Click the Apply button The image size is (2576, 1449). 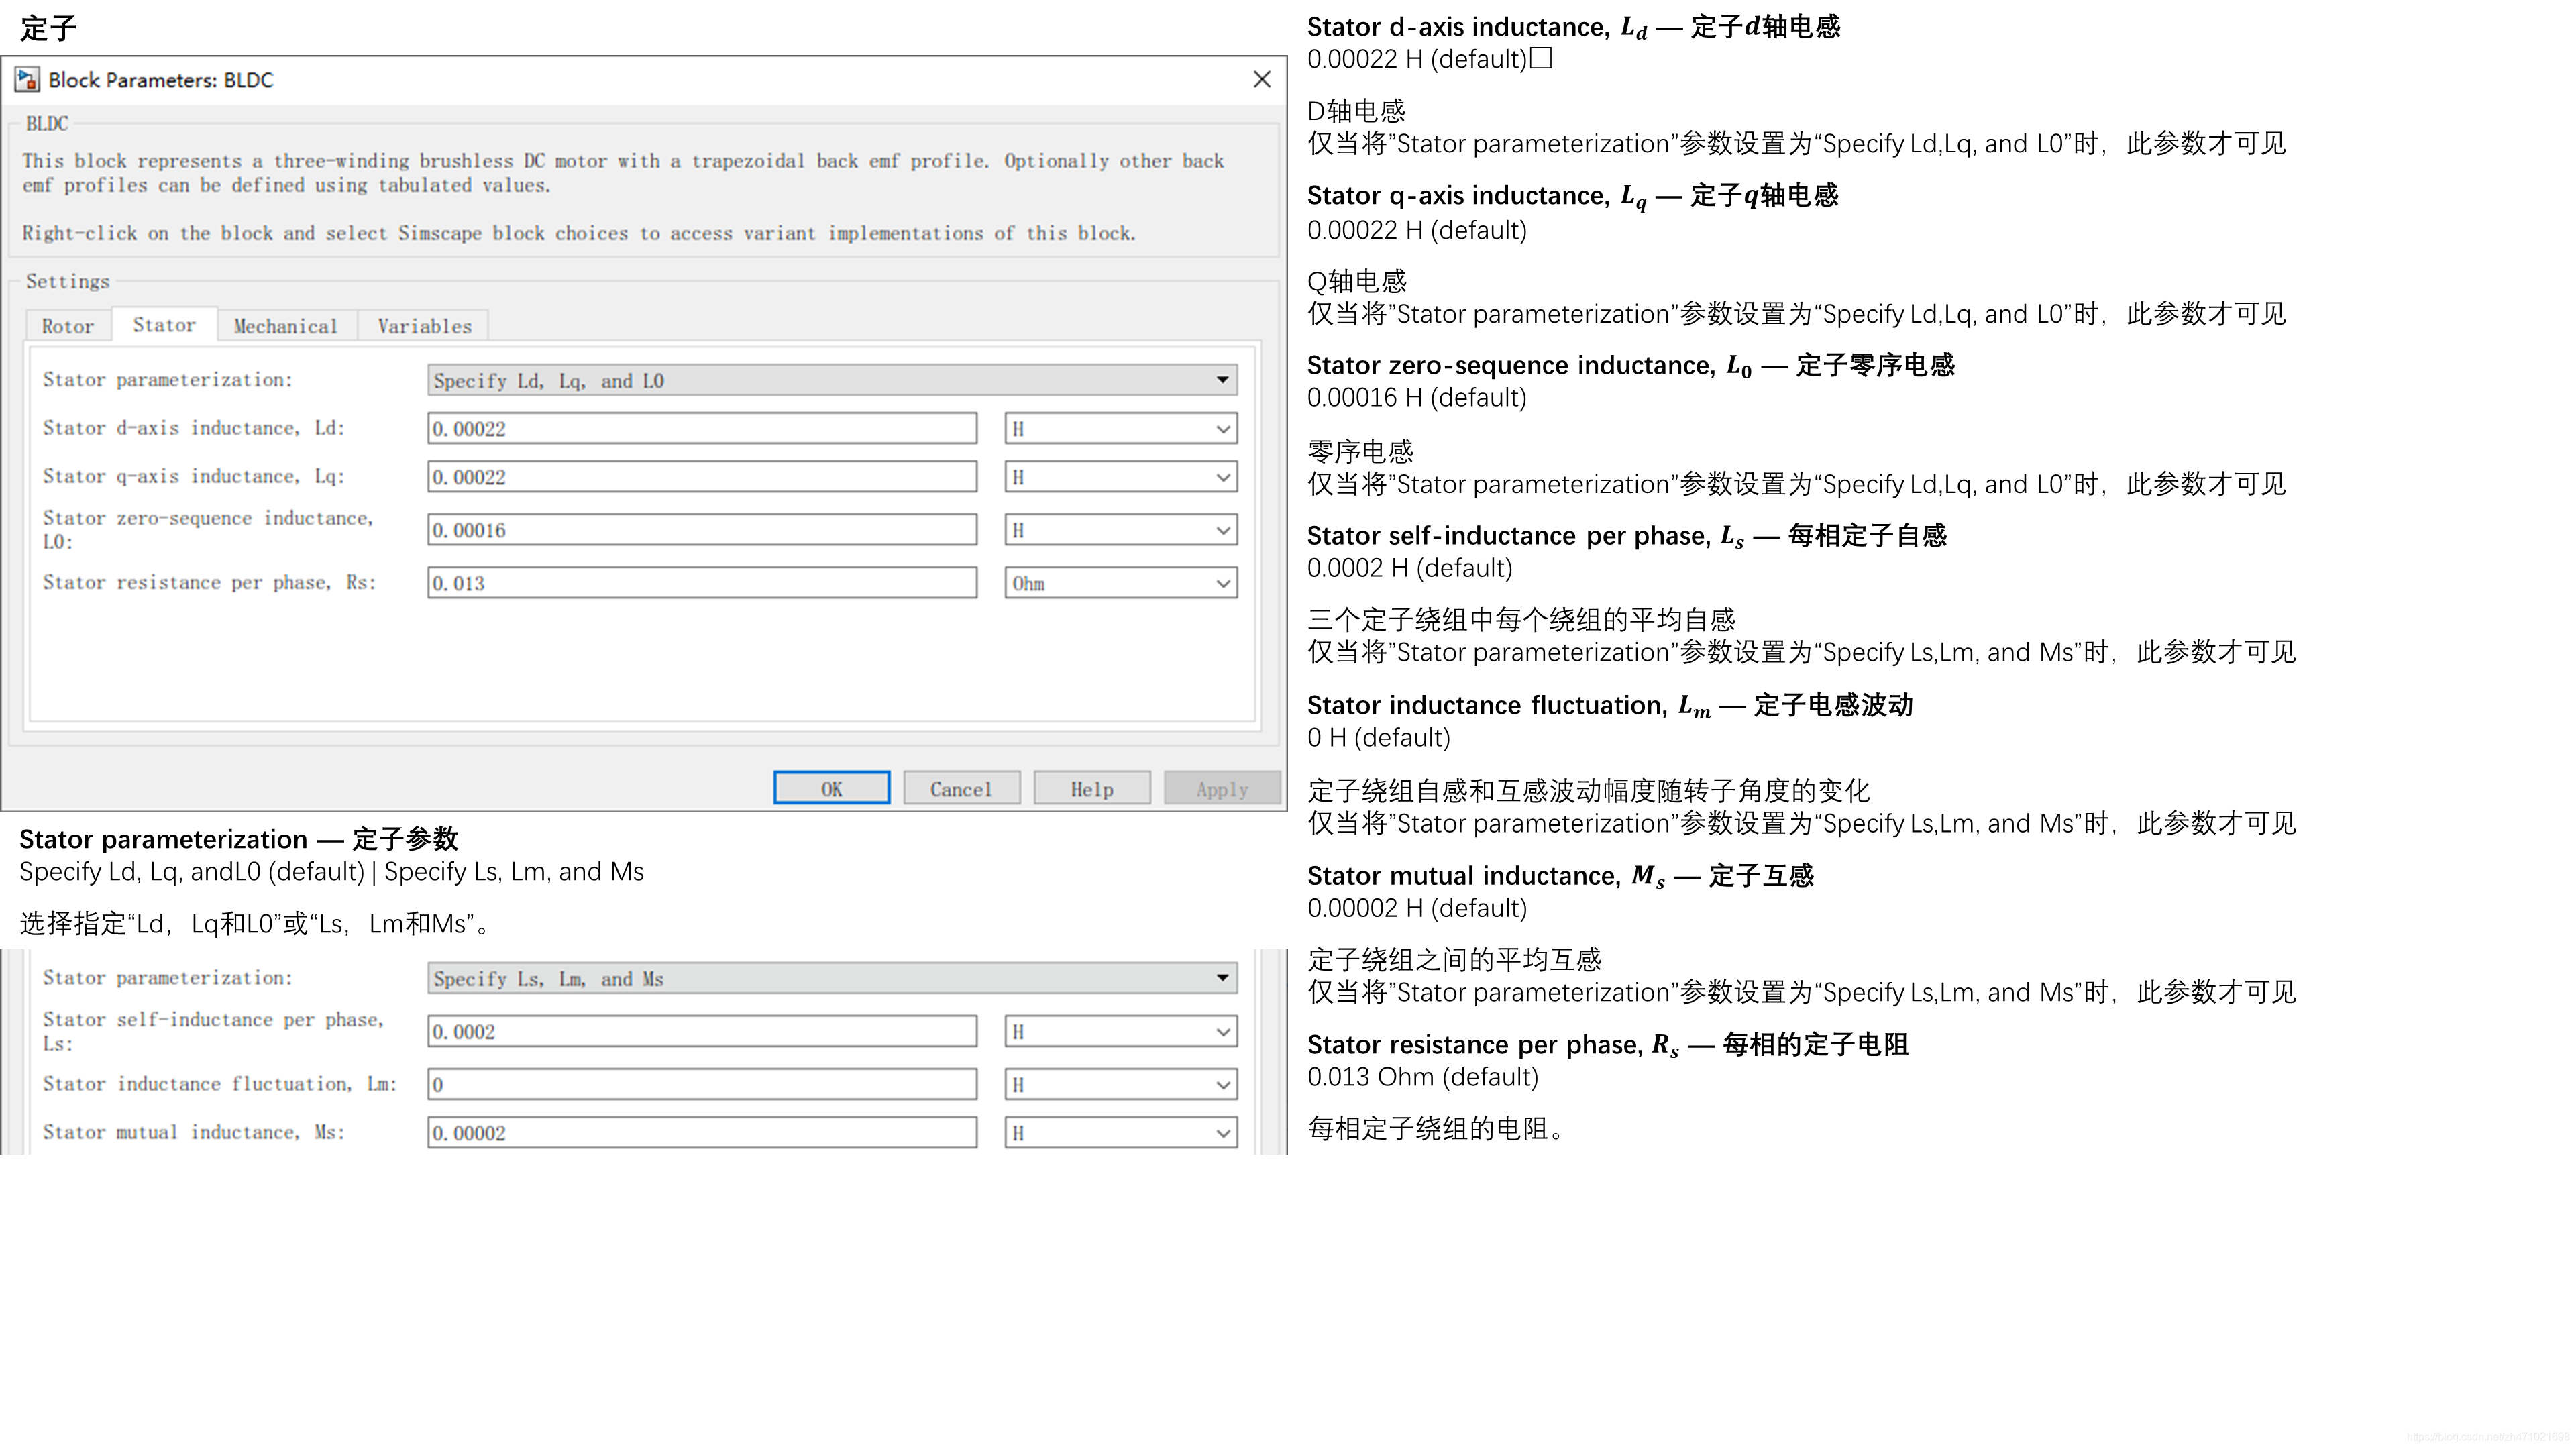[x=1222, y=788]
